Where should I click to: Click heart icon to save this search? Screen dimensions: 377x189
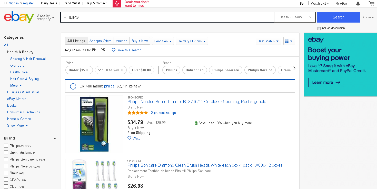pos(114,50)
